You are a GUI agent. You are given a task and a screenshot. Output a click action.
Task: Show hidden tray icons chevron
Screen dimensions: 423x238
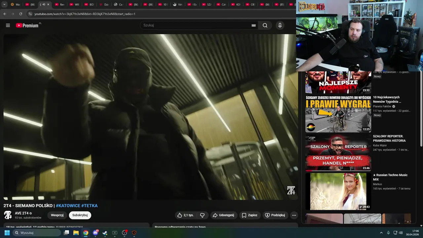pyautogui.click(x=381, y=233)
